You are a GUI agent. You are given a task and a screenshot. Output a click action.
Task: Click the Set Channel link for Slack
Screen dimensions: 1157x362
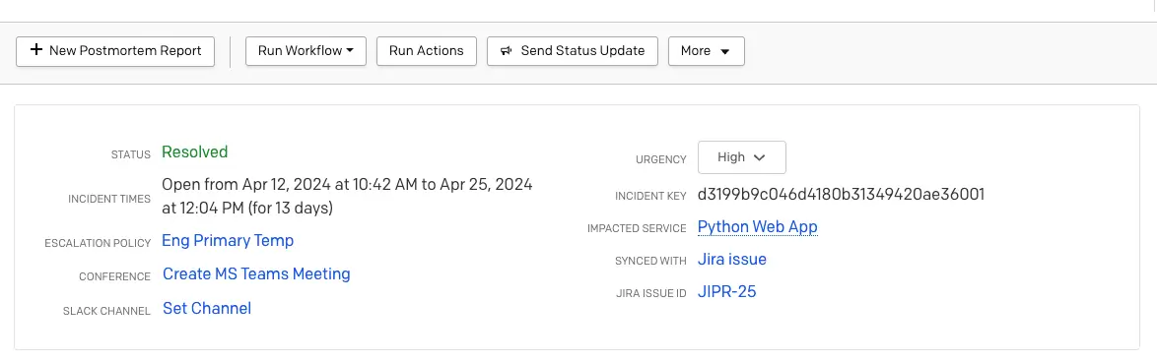207,308
